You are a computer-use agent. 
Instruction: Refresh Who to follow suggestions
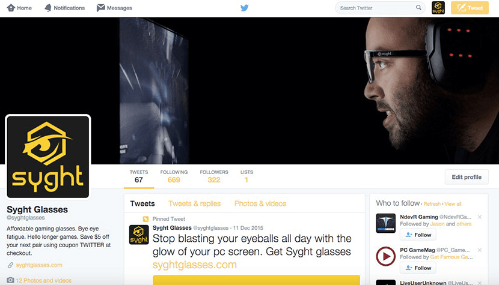(432, 204)
